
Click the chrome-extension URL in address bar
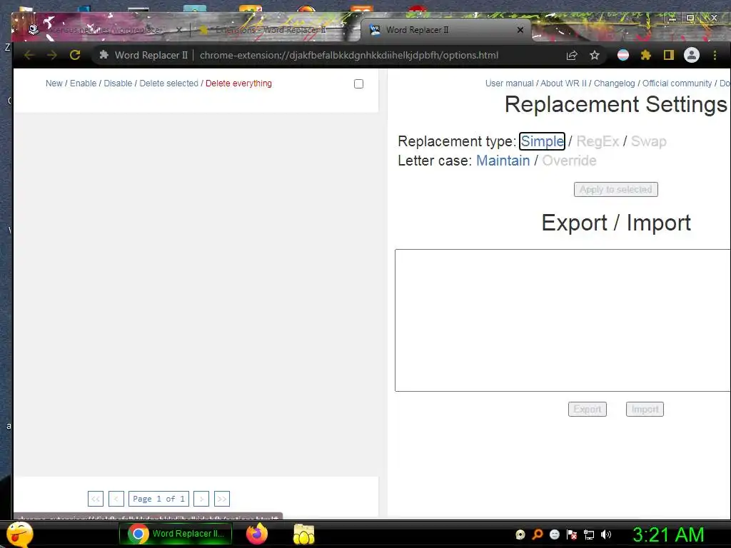[349, 55]
